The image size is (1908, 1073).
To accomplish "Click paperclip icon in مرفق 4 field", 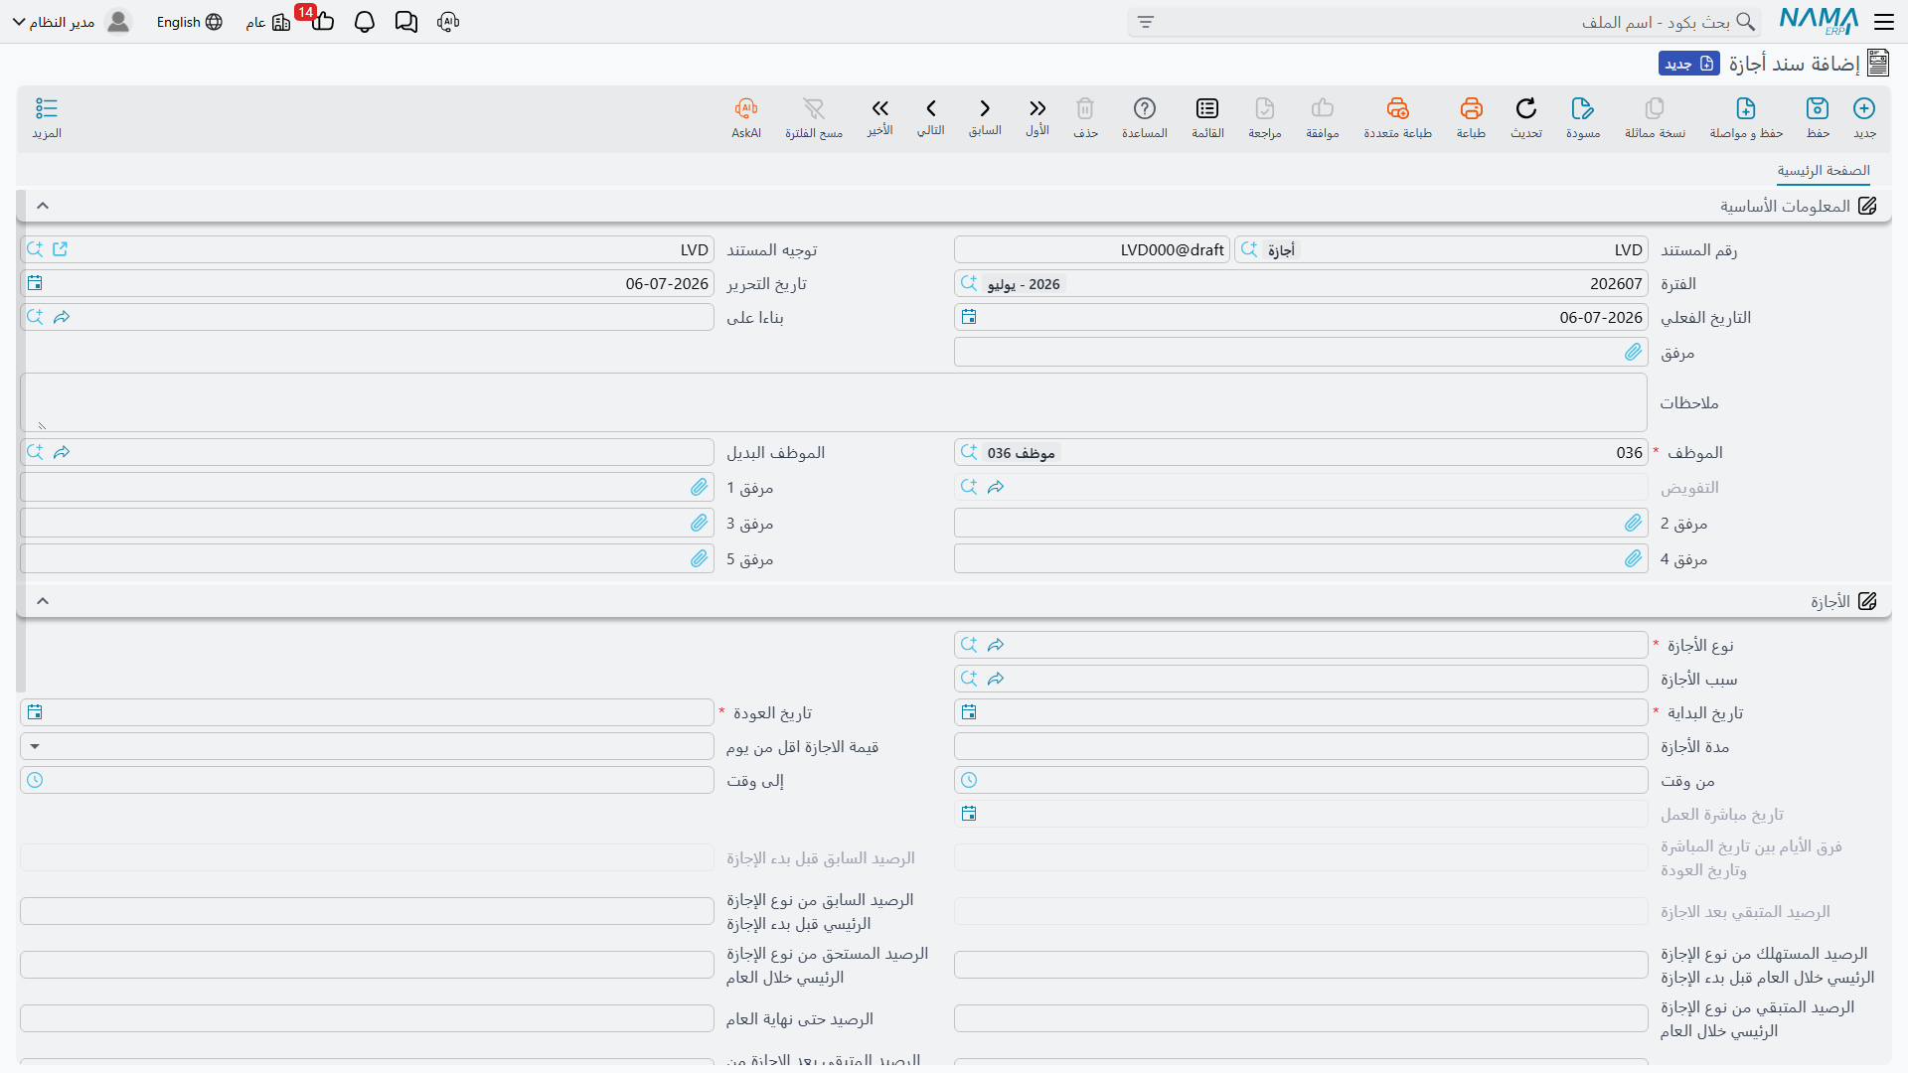I will coord(1633,558).
